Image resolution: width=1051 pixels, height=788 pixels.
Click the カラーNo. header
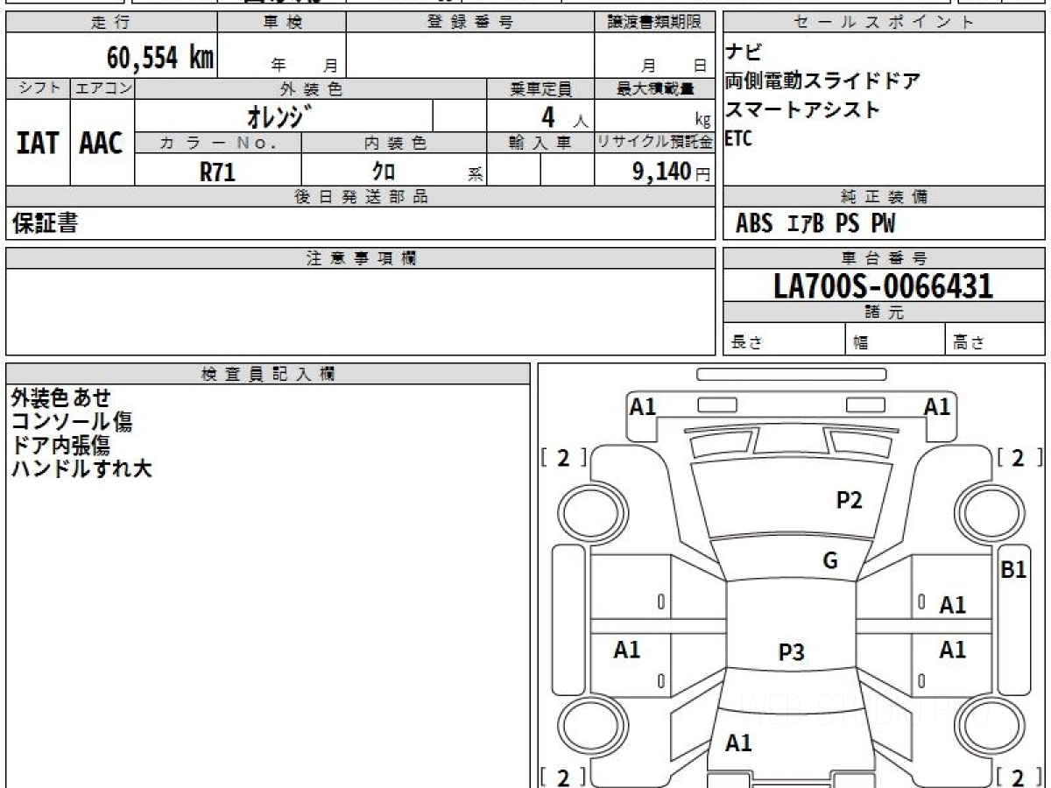click(x=218, y=143)
